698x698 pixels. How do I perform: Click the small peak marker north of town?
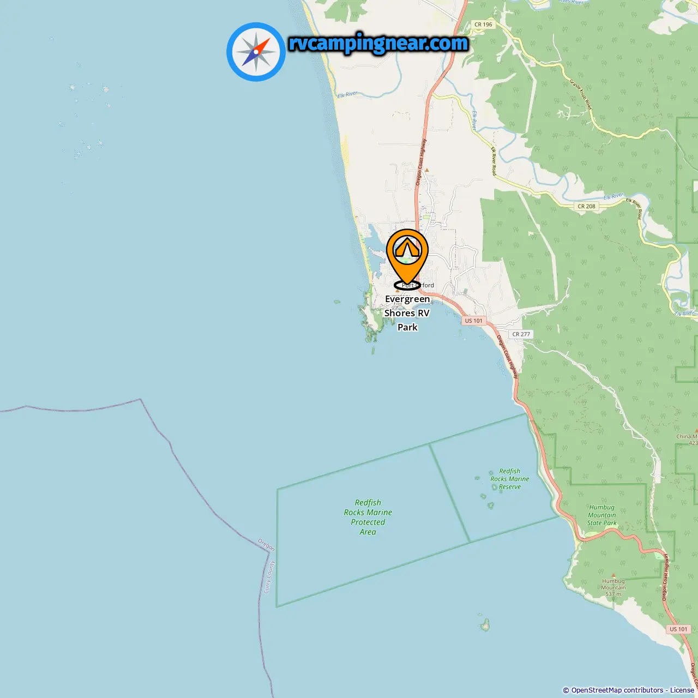[x=427, y=170]
